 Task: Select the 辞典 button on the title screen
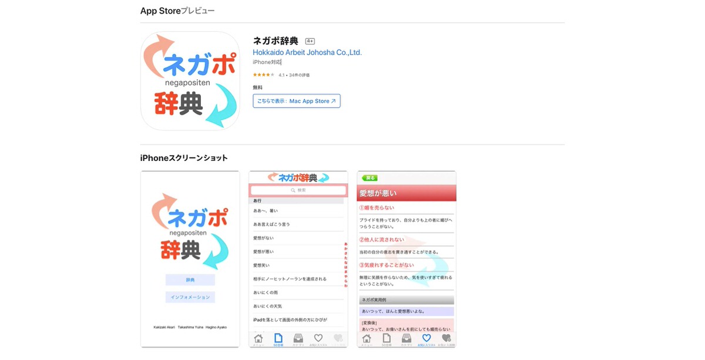(x=190, y=280)
